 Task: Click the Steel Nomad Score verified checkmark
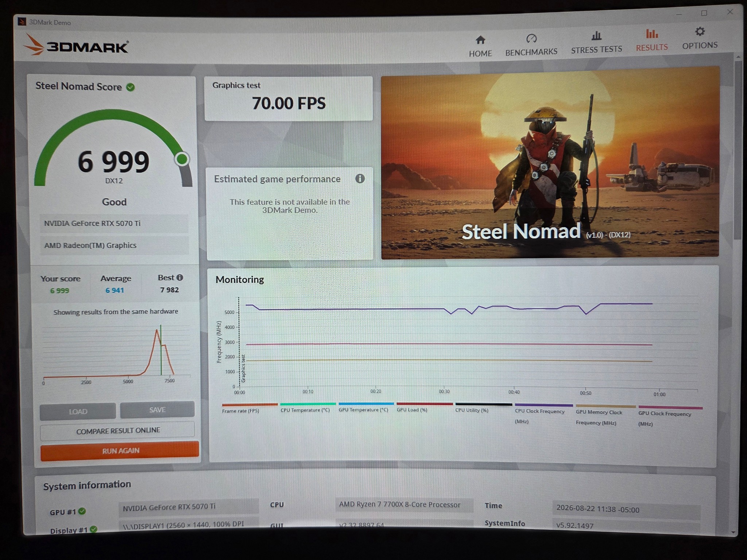[130, 87]
